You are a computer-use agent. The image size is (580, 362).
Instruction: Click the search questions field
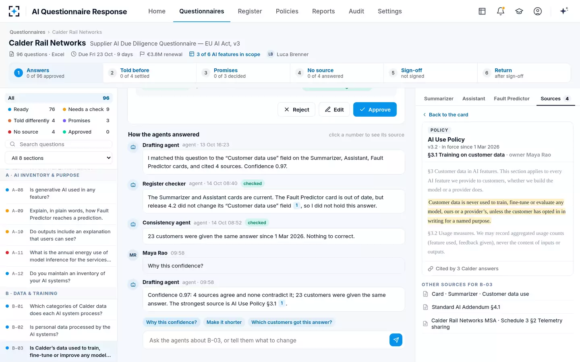[x=59, y=144]
